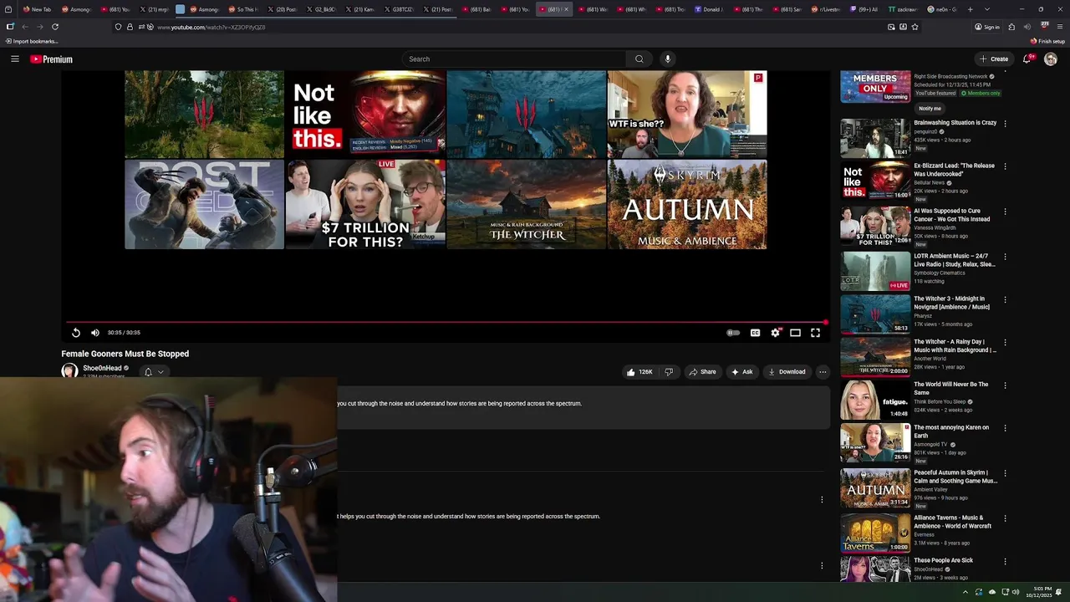Click the Import bookmarks item

[31, 41]
